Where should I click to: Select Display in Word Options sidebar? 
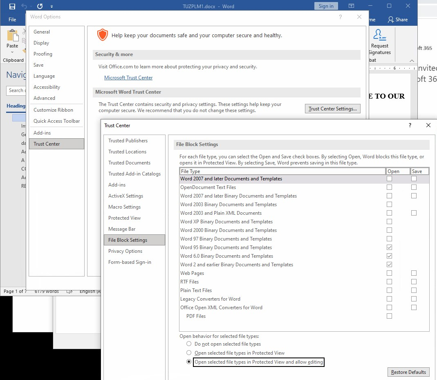click(x=56, y=43)
